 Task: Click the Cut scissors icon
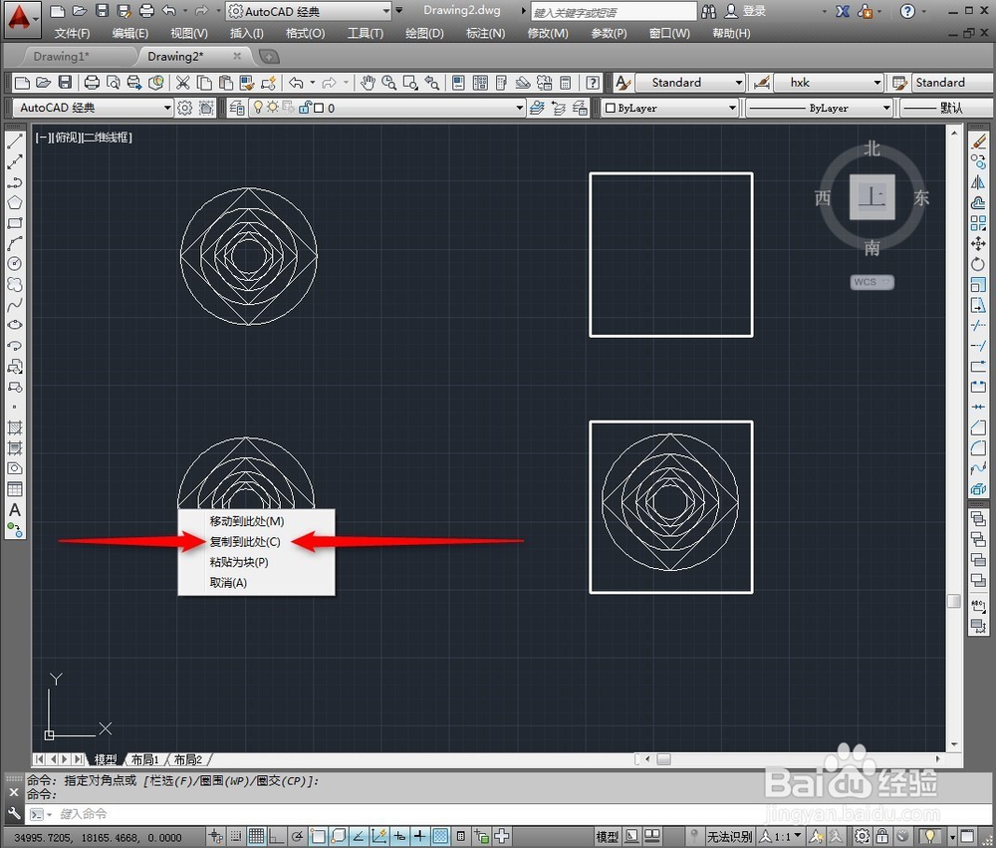pos(183,83)
